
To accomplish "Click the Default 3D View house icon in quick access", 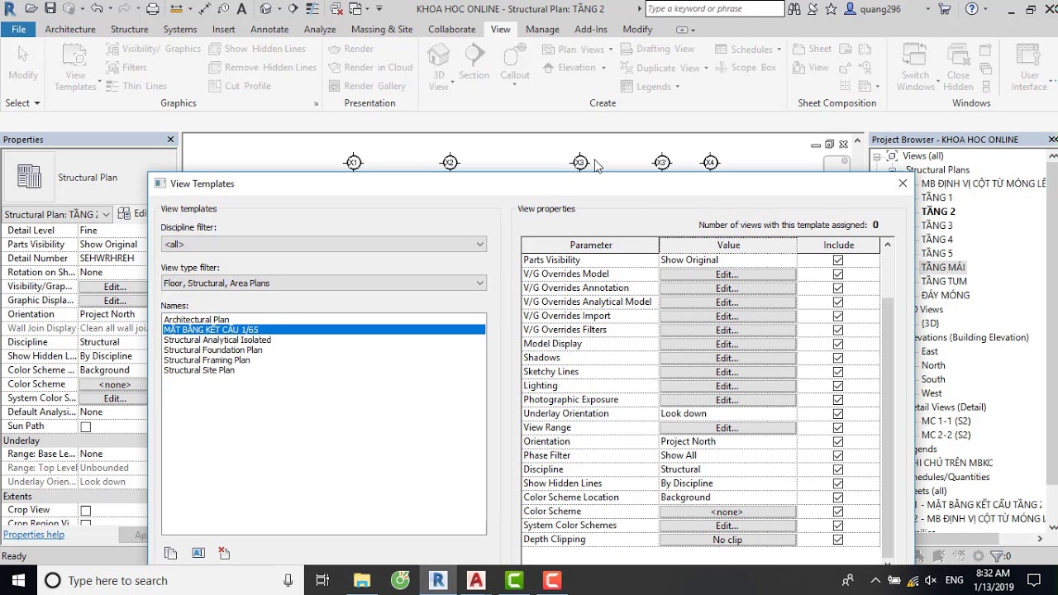I will point(266,9).
